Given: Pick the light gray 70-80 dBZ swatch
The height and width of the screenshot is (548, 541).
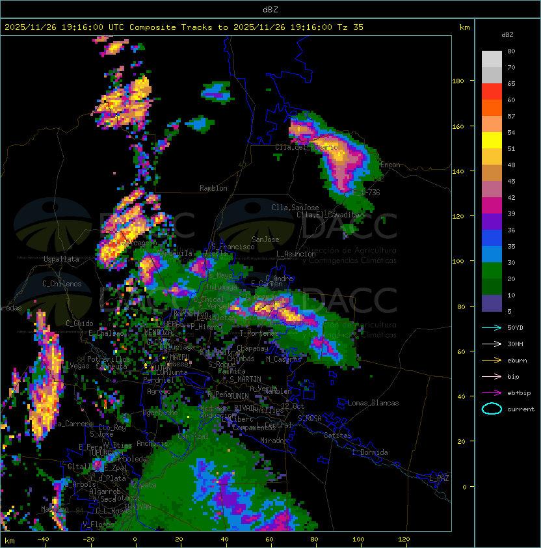Looking at the screenshot, I should click(x=492, y=59).
